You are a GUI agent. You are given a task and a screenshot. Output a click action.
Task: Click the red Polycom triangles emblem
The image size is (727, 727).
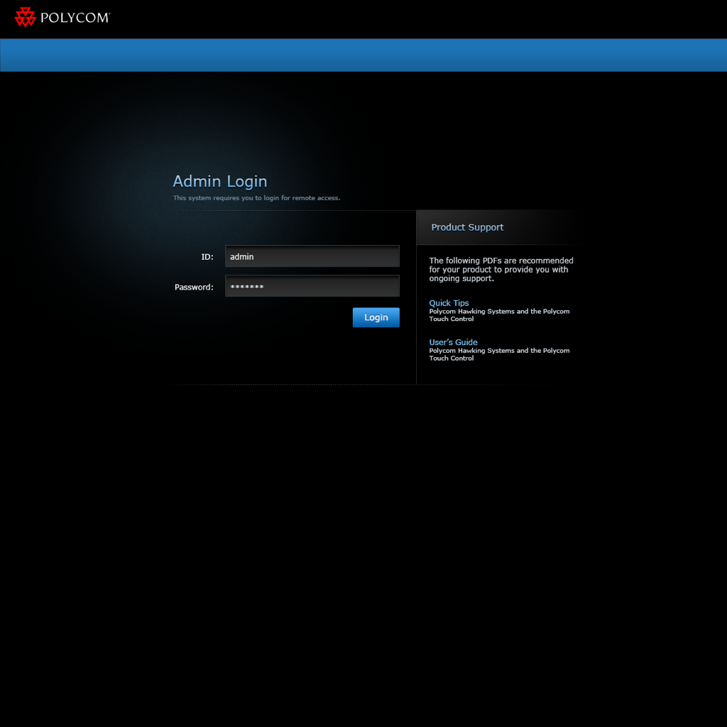coord(24,16)
